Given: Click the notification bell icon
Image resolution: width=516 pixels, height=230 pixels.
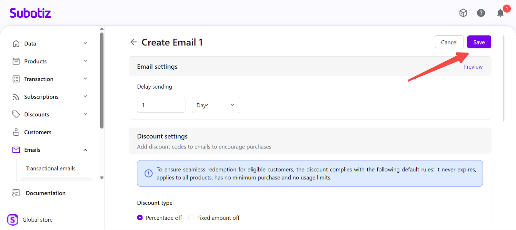Looking at the screenshot, I should point(500,13).
